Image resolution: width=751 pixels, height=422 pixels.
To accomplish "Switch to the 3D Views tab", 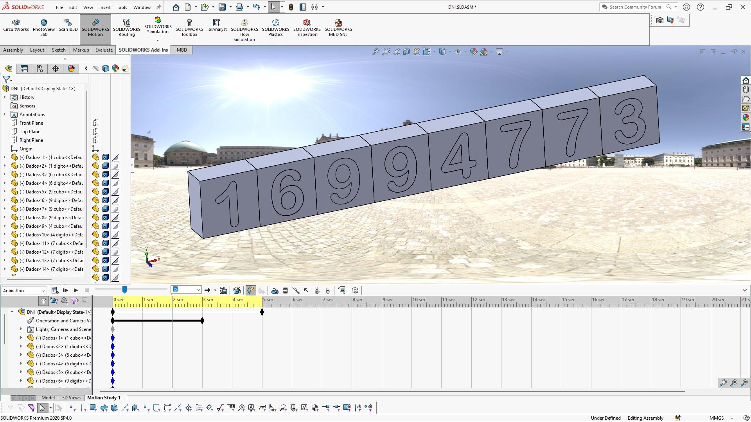I will (x=71, y=398).
